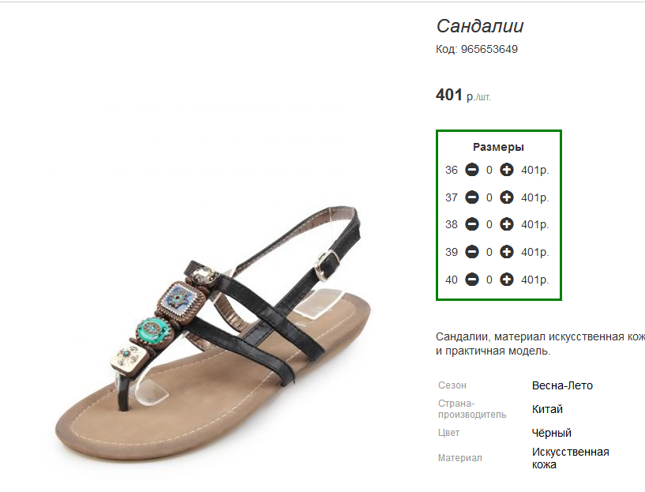Select the product code 965653649

click(489, 50)
